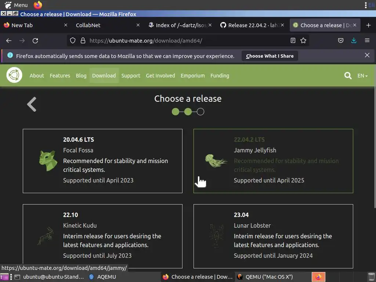Click Choose a release taskbar window button
This screenshot has height=282, width=376.
coord(198,277)
